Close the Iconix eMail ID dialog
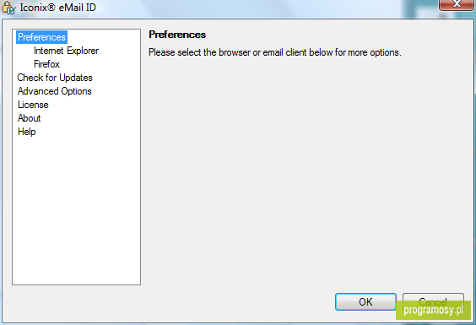 pyautogui.click(x=457, y=5)
